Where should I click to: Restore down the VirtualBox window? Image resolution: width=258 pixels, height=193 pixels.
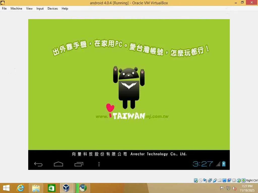[242, 3]
